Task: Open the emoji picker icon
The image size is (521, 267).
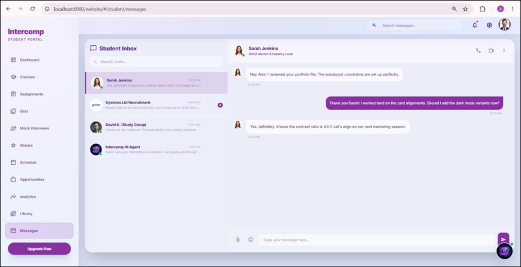Action: pyautogui.click(x=251, y=239)
